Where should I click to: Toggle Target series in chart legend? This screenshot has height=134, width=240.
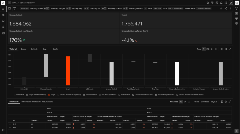(x=53, y=95)
